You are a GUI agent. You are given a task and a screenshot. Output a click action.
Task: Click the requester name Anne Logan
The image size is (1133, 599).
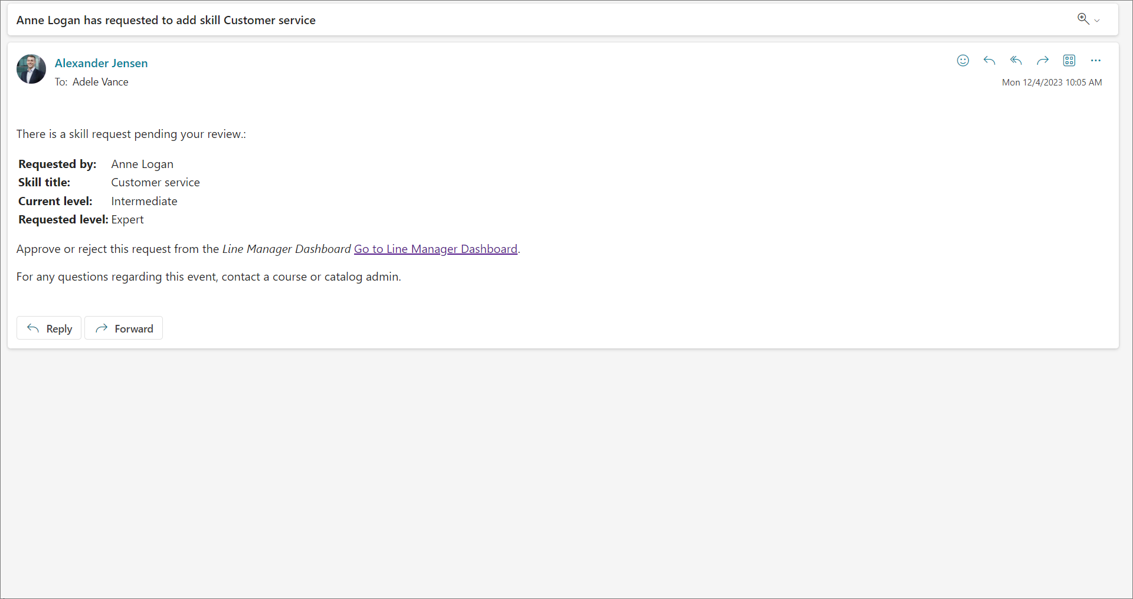pos(142,164)
